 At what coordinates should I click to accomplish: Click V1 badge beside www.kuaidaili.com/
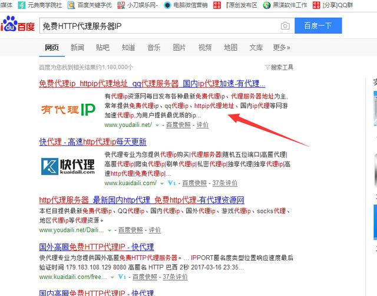171,183
